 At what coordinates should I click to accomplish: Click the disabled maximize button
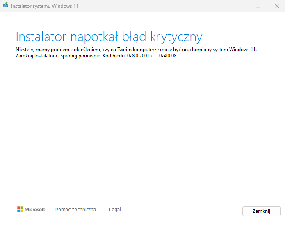pos(258,6)
